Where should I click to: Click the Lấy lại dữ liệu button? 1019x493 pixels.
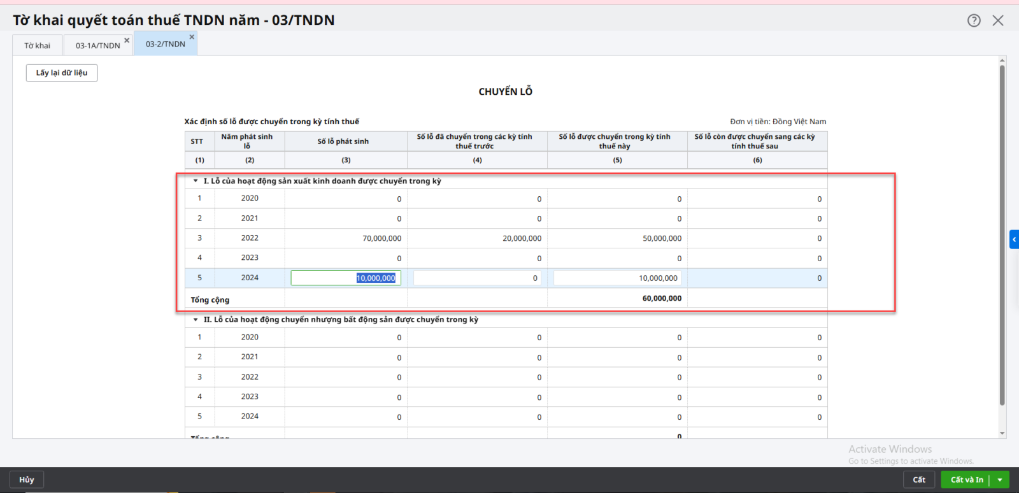click(x=62, y=73)
